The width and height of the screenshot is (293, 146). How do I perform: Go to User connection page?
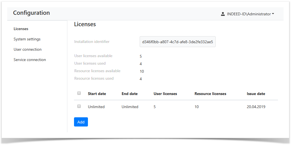tap(28, 49)
